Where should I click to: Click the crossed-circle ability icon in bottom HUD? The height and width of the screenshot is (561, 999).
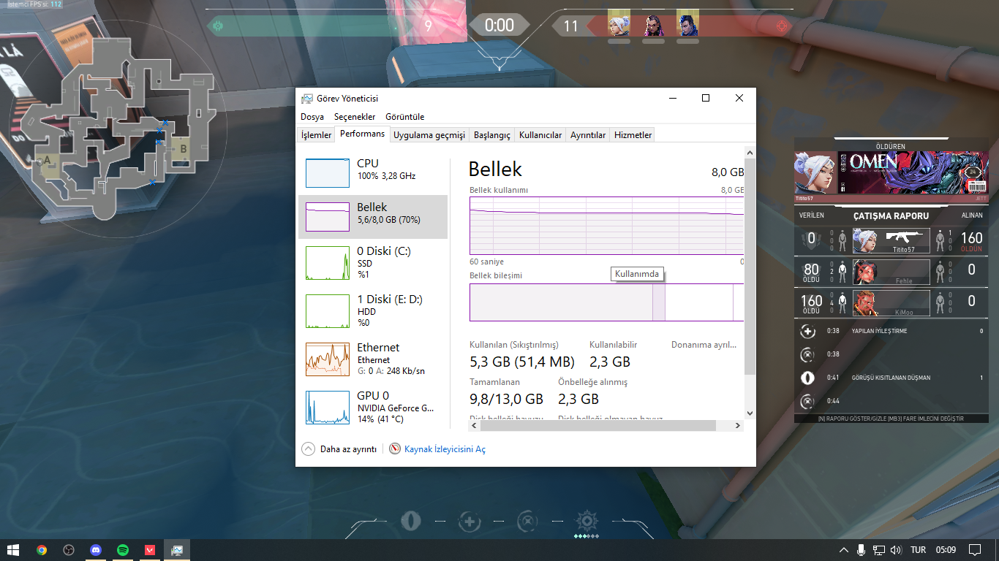tap(527, 522)
